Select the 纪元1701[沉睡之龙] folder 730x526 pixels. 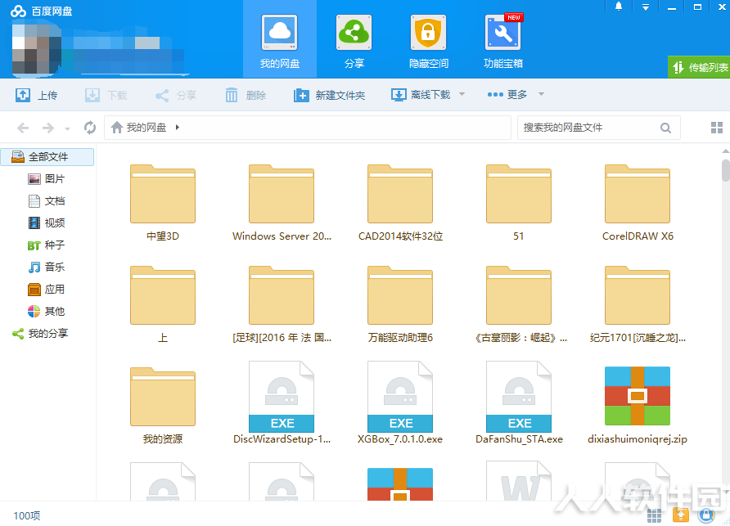pos(638,304)
